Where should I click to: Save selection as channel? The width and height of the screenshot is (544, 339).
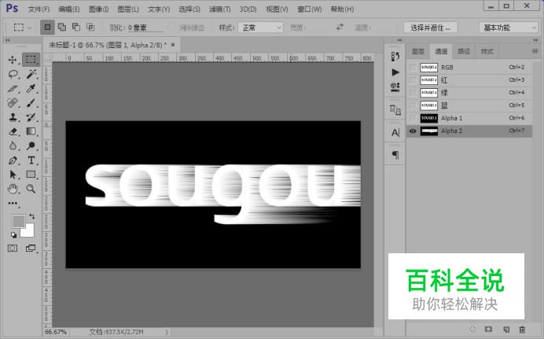488,330
